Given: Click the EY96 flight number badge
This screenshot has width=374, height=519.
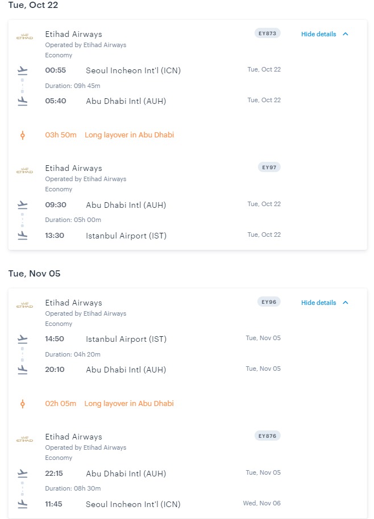Looking at the screenshot, I should pos(269,302).
